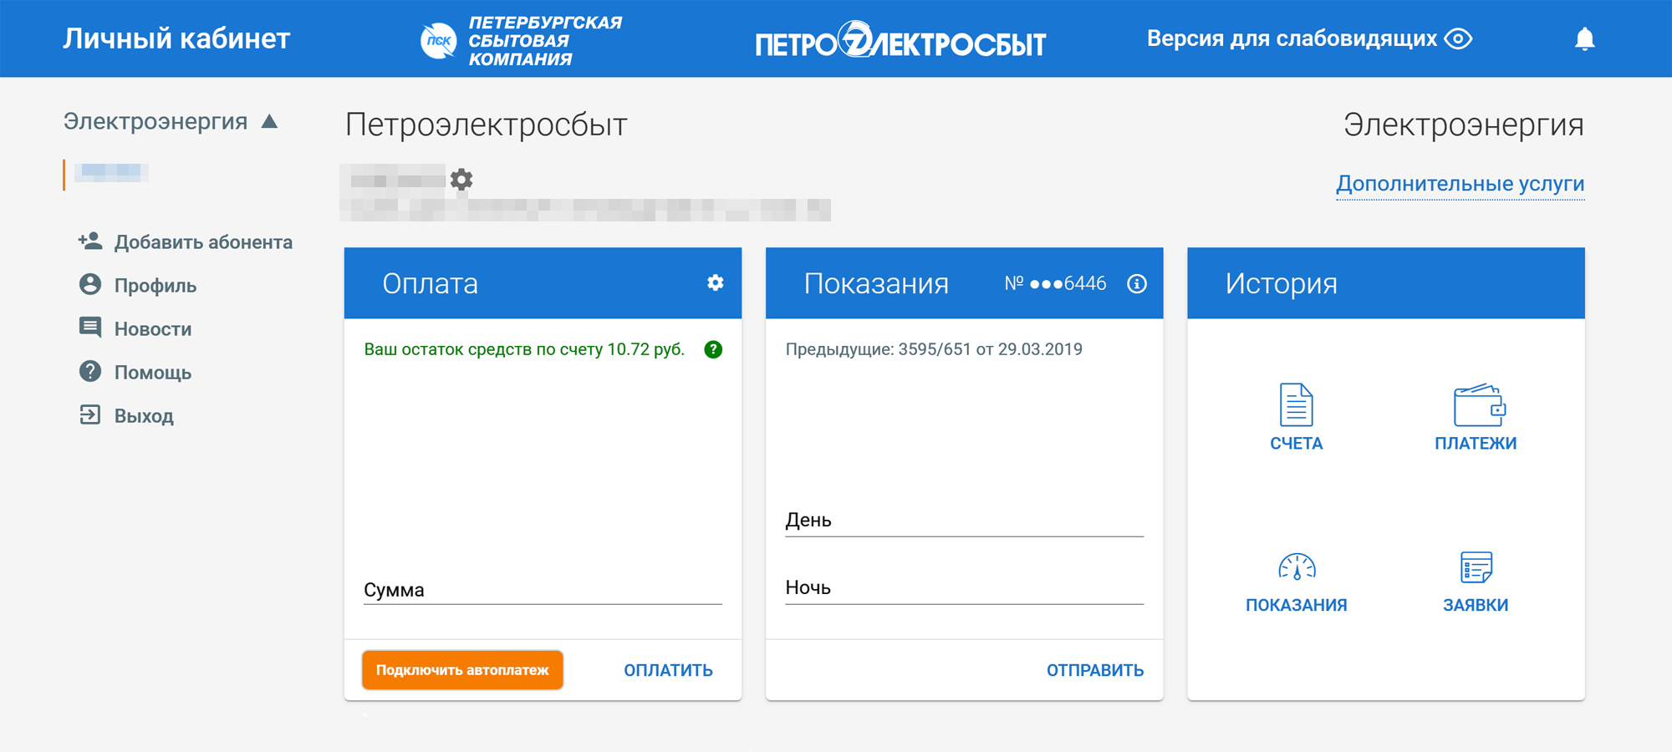Click the ЗАЯВКИ label link
1672x752 pixels.
pyautogui.click(x=1476, y=605)
